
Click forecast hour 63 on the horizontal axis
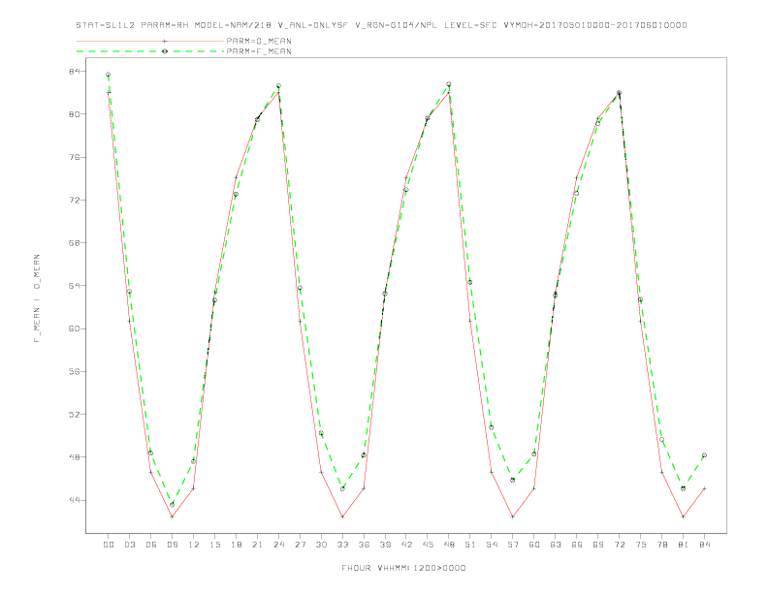tap(556, 545)
